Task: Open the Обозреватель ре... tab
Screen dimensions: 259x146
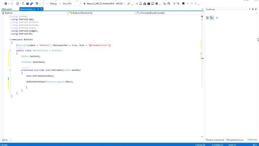Action: pos(235,140)
